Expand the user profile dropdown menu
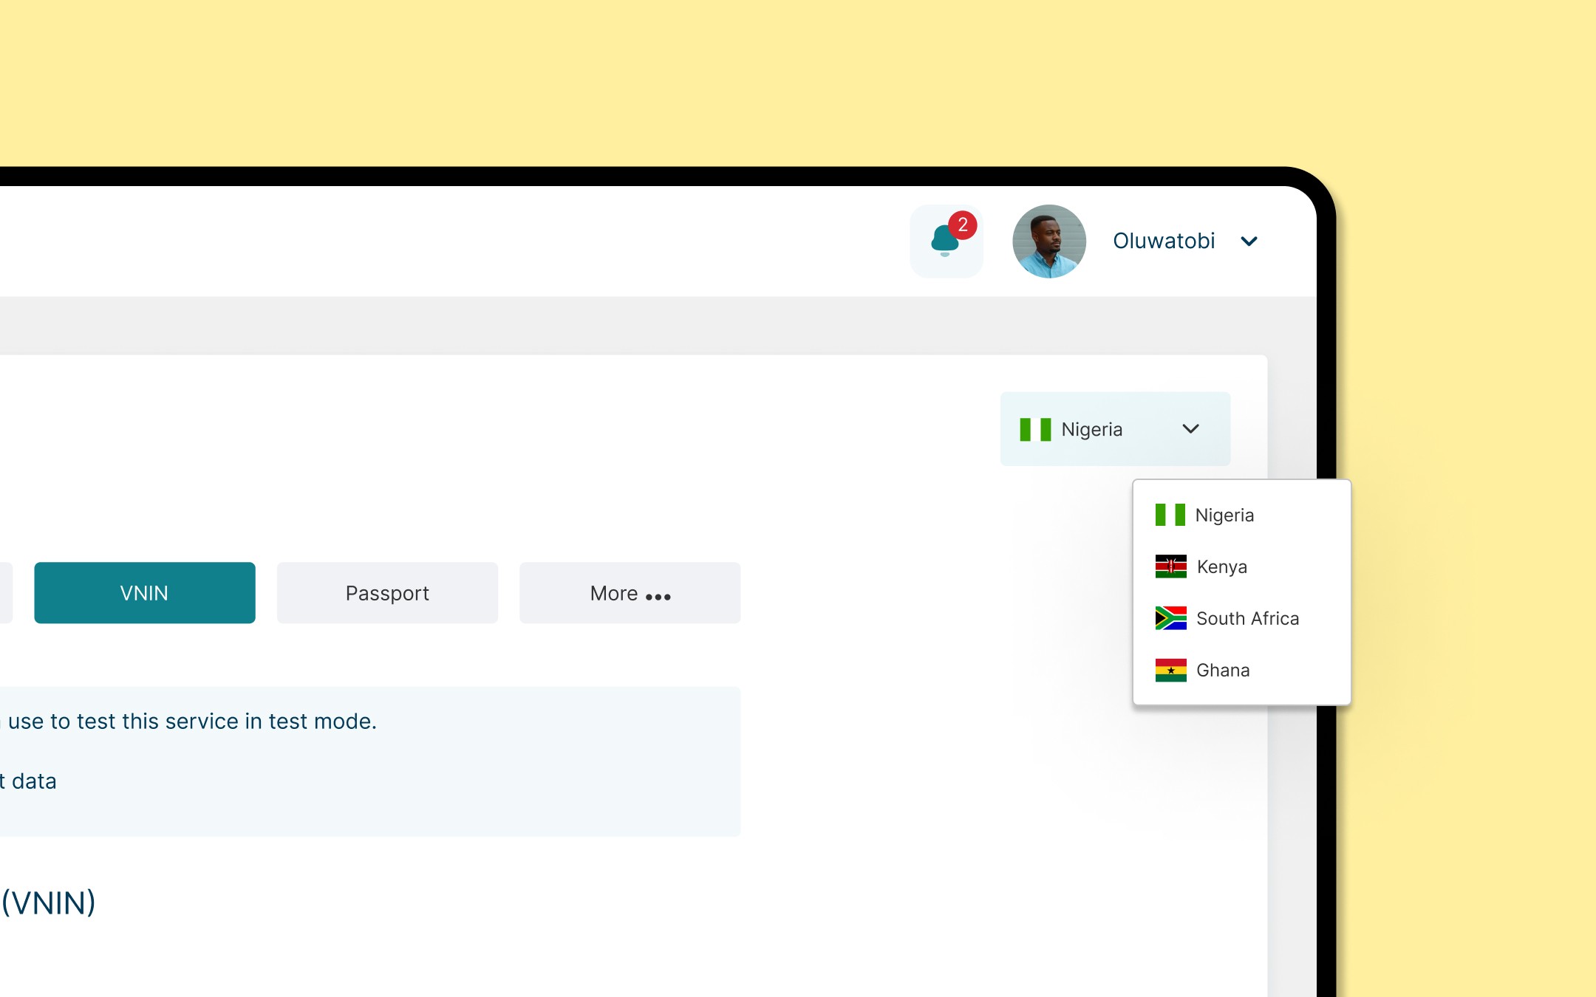 pyautogui.click(x=1251, y=241)
